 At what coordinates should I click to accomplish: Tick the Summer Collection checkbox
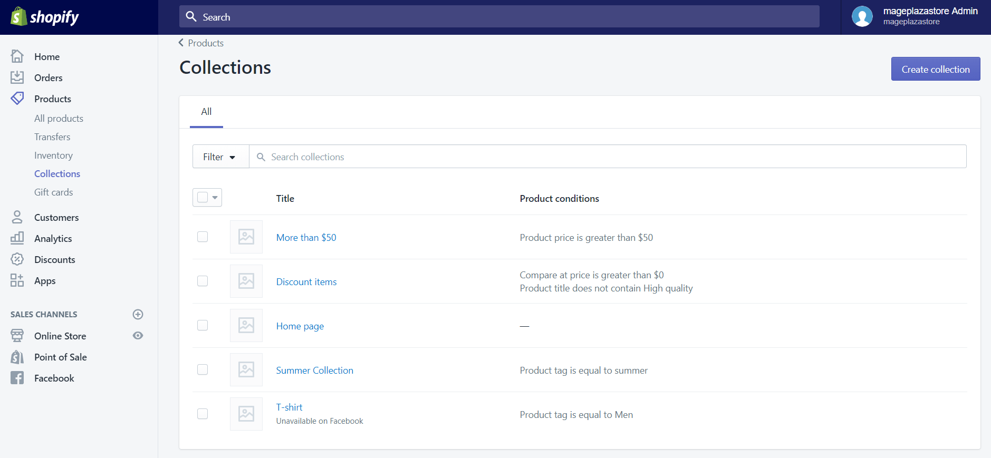(203, 369)
